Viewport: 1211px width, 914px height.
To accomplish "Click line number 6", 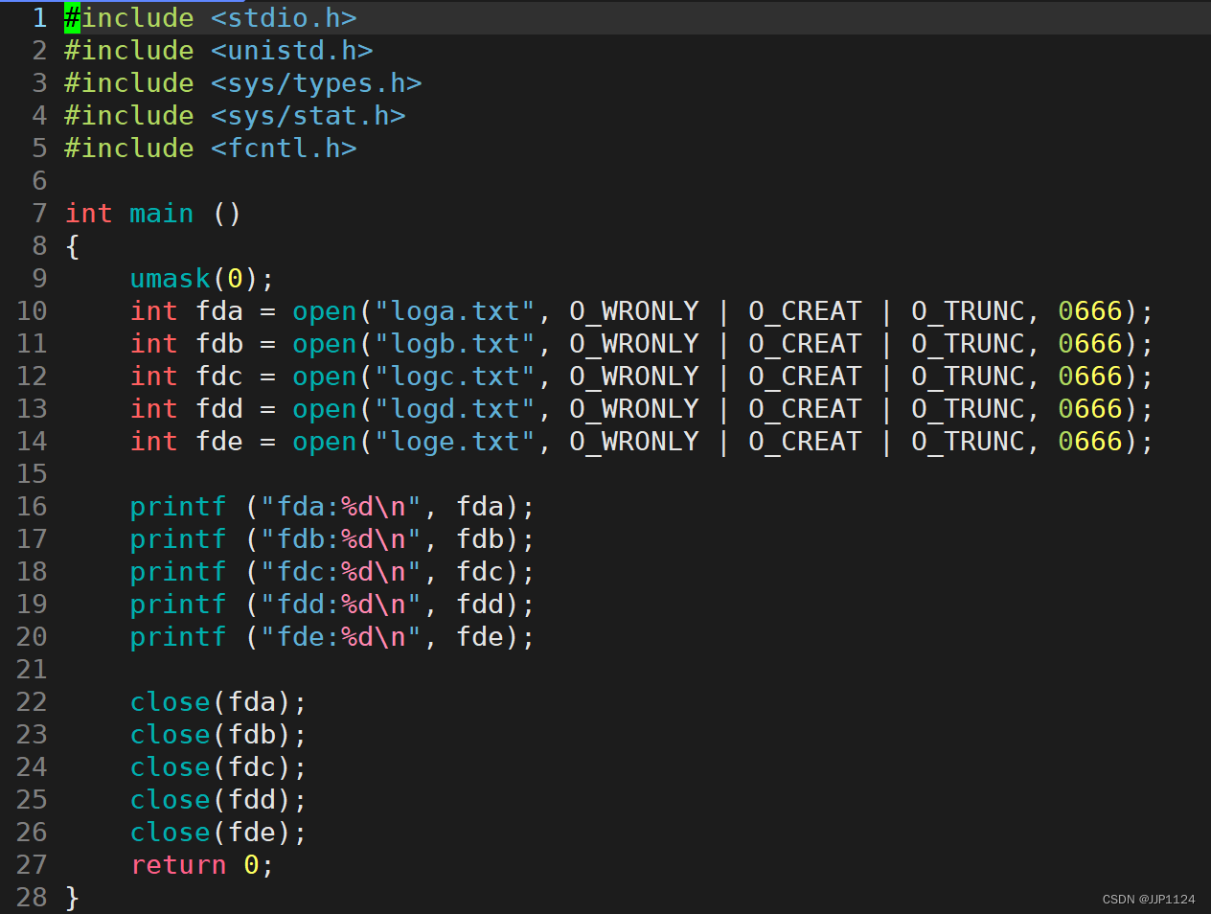I will click(39, 181).
